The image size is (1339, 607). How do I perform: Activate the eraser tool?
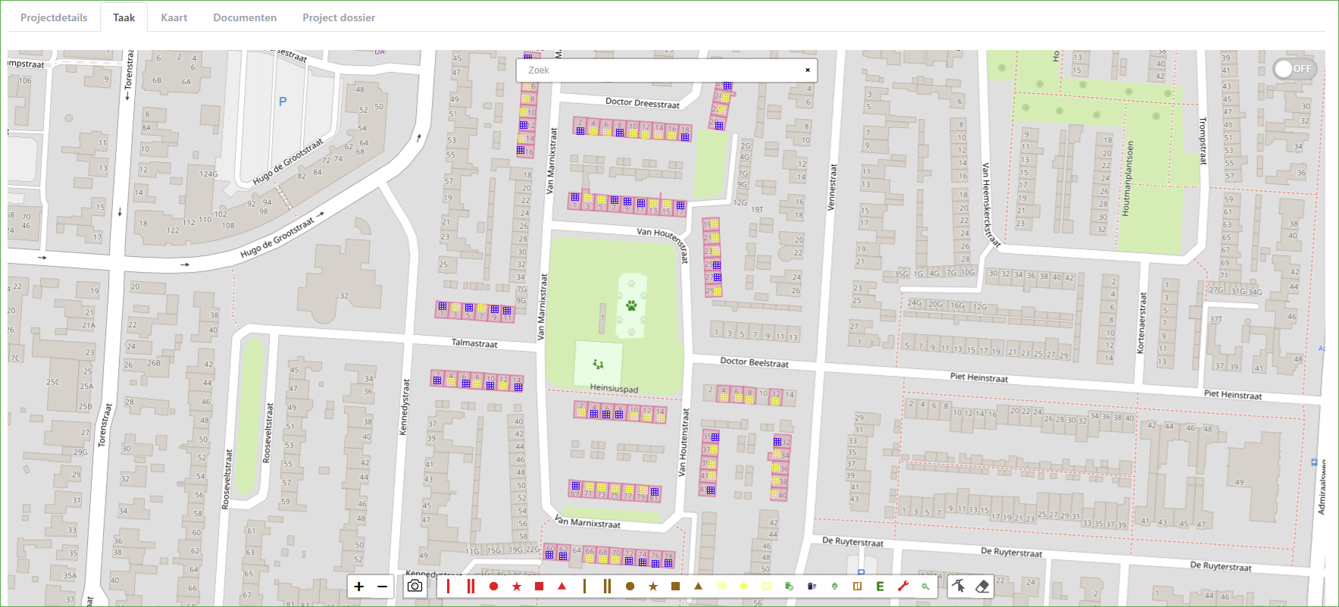tap(983, 587)
